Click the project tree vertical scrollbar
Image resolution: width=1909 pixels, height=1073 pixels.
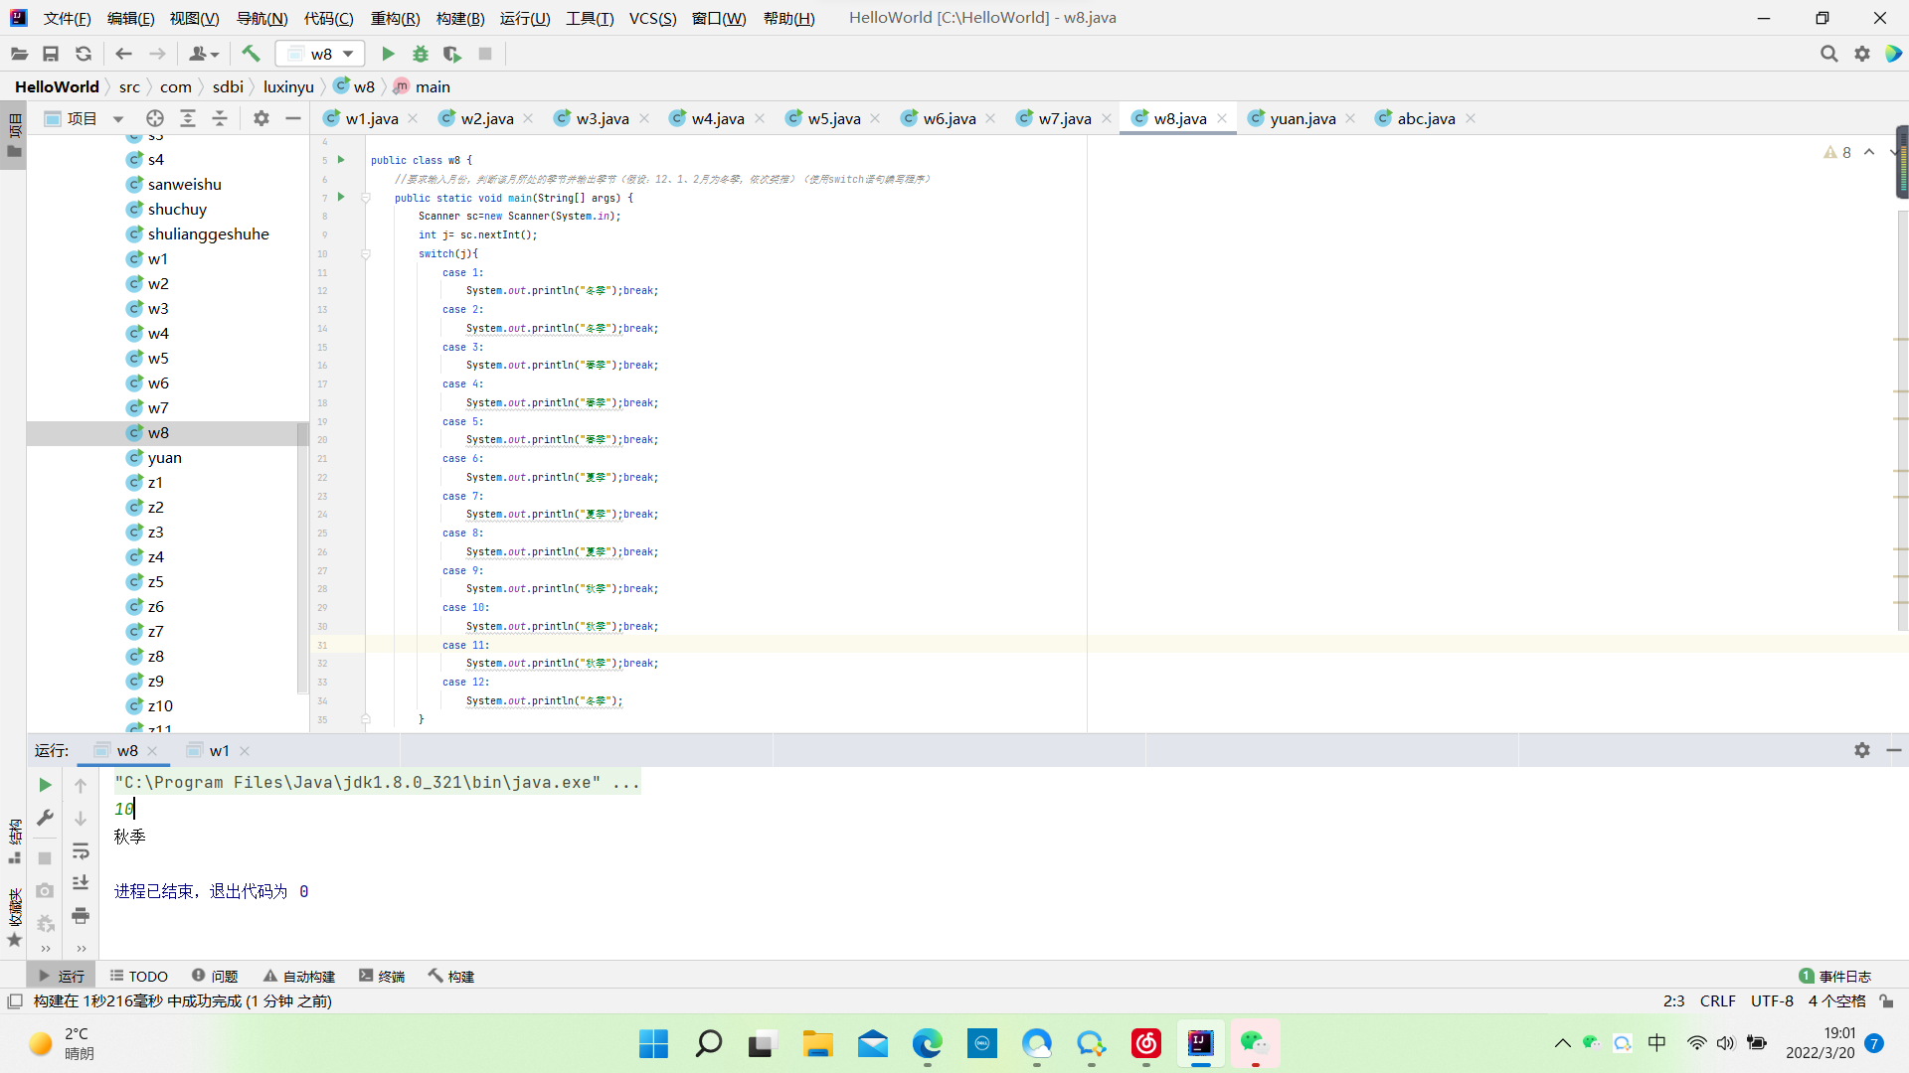[302, 556]
